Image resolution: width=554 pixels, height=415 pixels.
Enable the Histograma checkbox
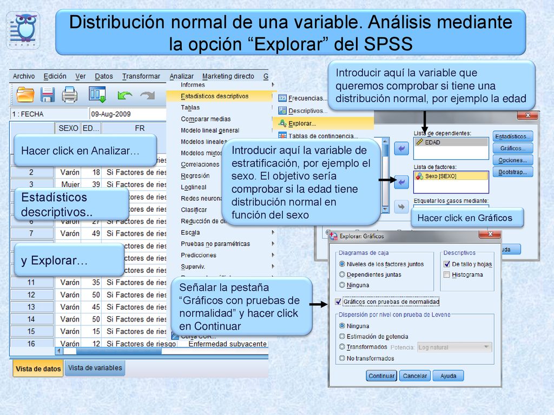click(x=446, y=275)
